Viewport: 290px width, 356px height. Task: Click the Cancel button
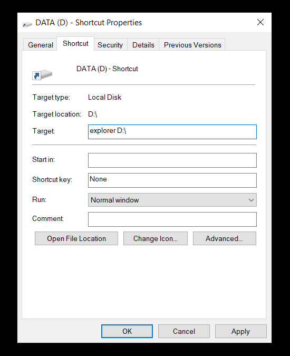[184, 331]
